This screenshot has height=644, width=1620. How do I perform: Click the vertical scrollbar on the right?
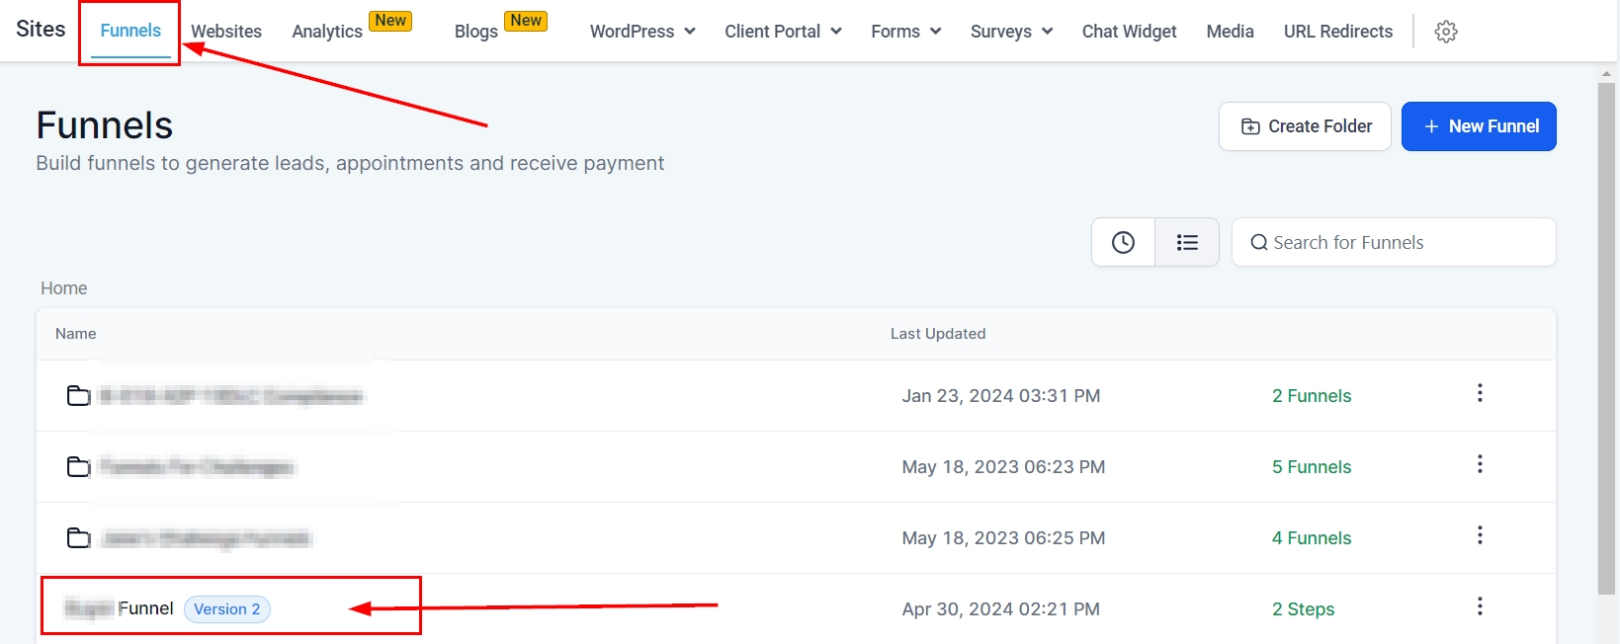click(1606, 336)
